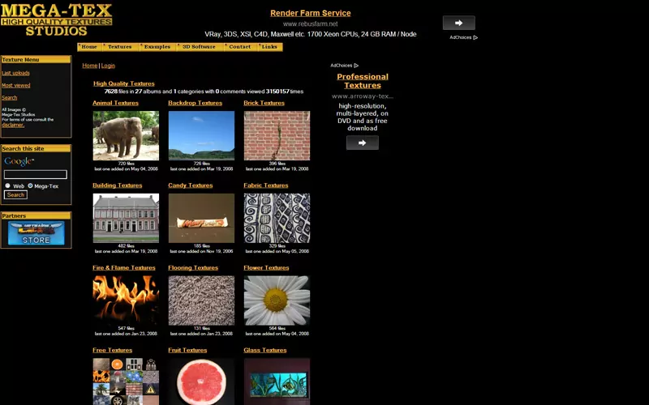Viewport: 649px width, 405px height.
Task: Open the daisy Flower Textures thumbnail
Action: tap(277, 300)
